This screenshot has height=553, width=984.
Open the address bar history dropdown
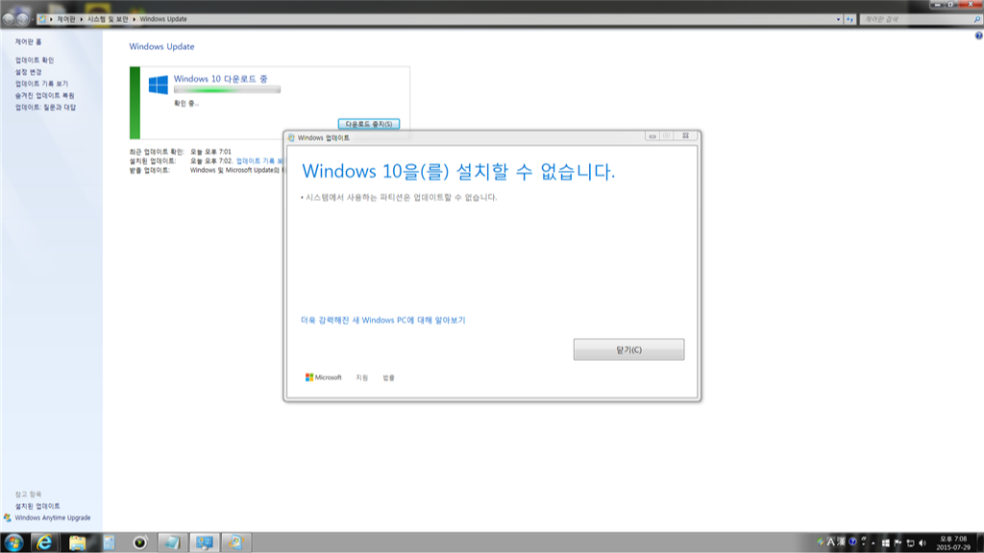pyautogui.click(x=838, y=19)
